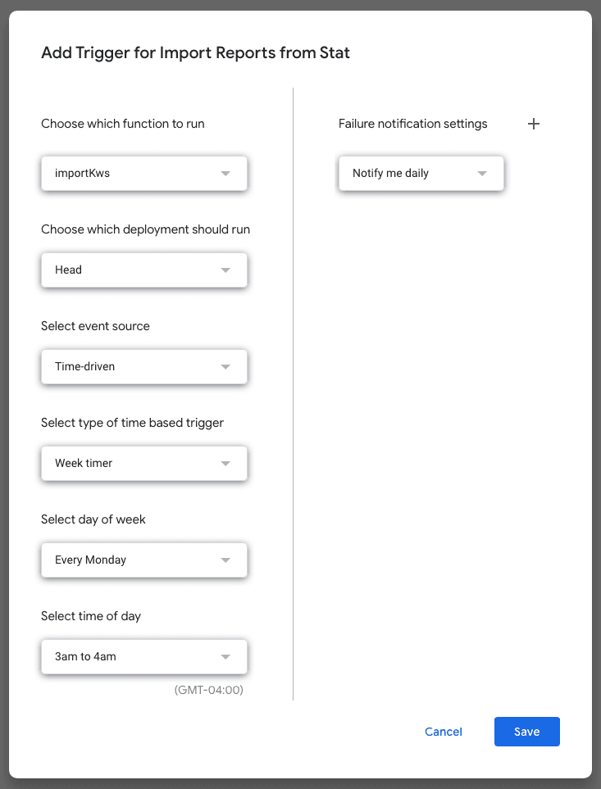601x789 pixels.
Task: Click the Failure notification settings heading
Action: click(x=412, y=124)
